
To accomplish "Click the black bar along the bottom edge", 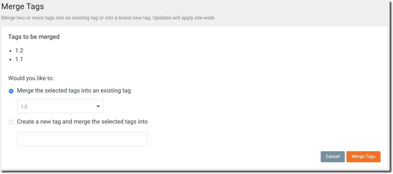I will pos(196,172).
